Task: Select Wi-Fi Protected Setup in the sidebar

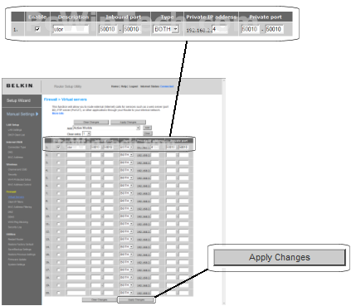Action: (19, 179)
